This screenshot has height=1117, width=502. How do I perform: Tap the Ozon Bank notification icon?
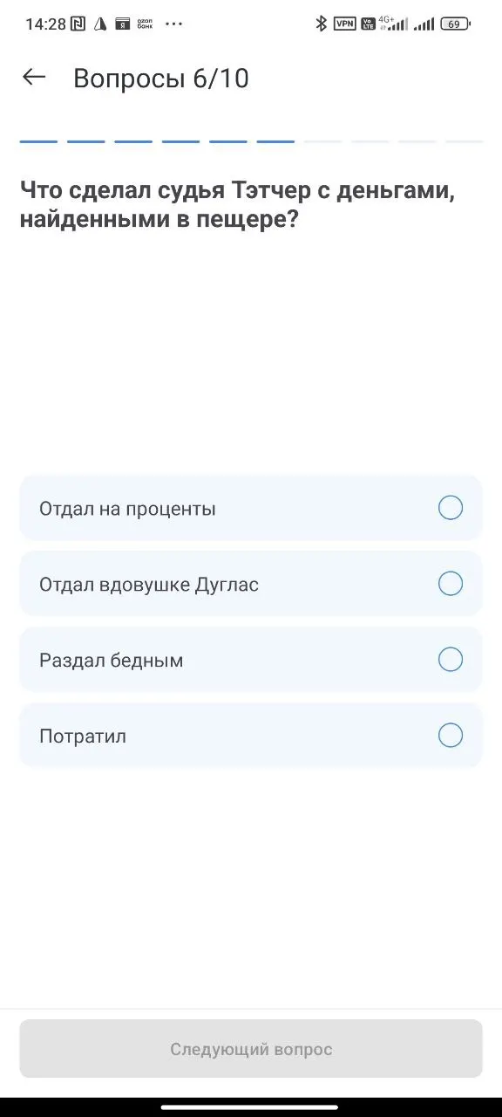tap(146, 24)
